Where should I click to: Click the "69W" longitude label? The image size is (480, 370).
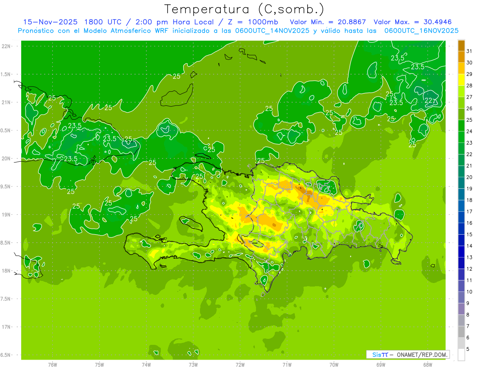point(381,365)
